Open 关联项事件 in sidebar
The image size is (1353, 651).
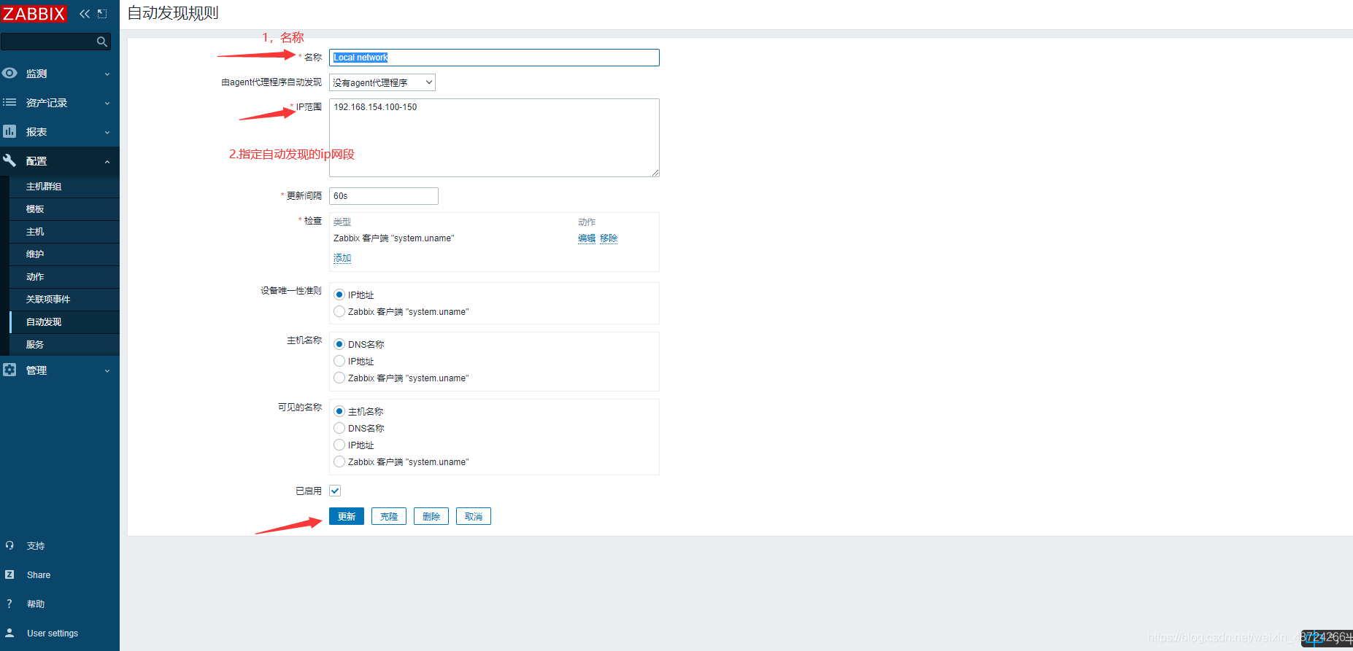65,300
